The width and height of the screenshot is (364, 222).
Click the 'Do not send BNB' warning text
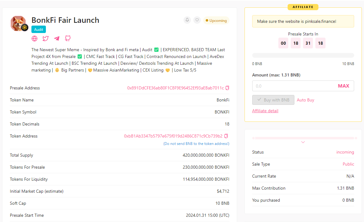click(196, 144)
